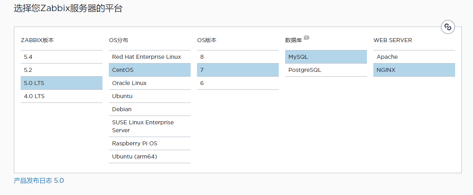
Task: Choose SUSE Linux Enterprise Server
Action: tap(150, 126)
